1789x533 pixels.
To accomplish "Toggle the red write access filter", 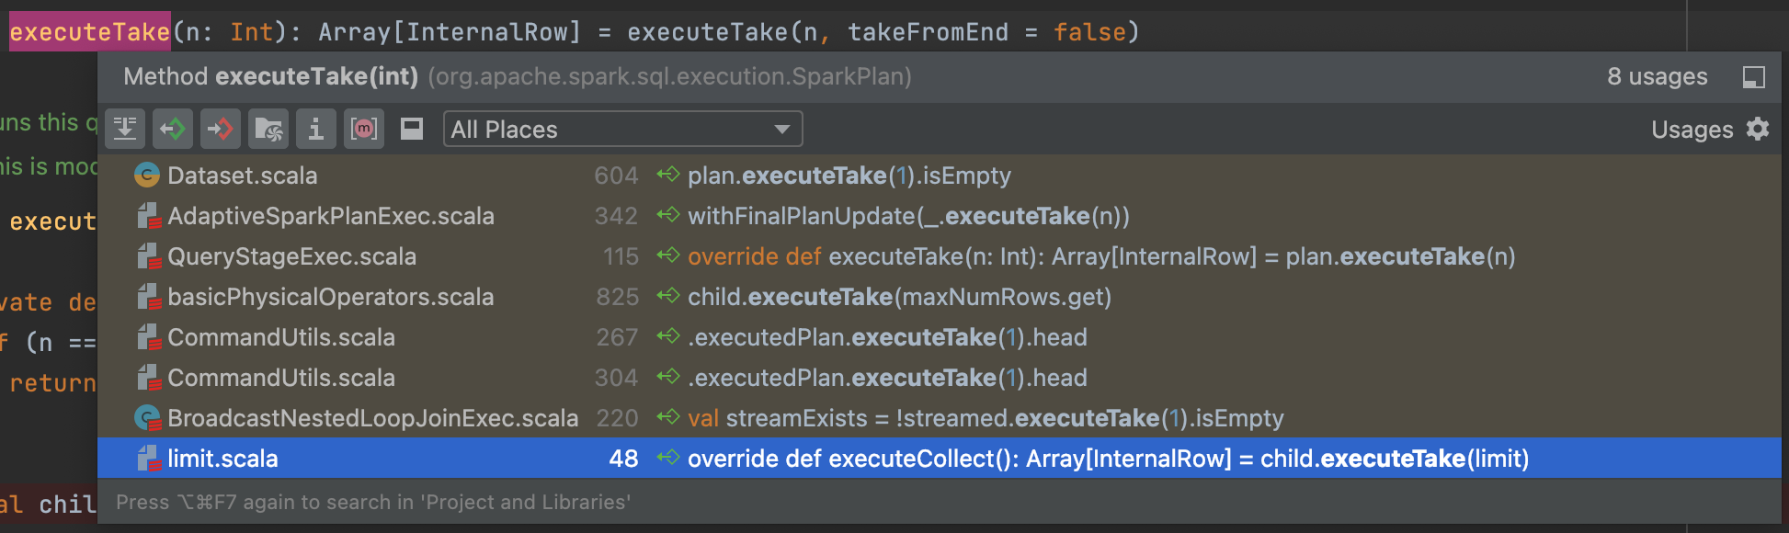I will 221,130.
